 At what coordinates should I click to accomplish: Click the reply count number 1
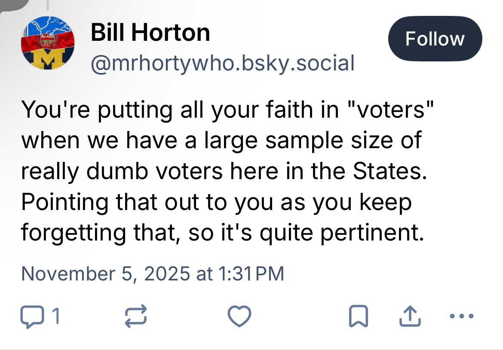click(55, 317)
